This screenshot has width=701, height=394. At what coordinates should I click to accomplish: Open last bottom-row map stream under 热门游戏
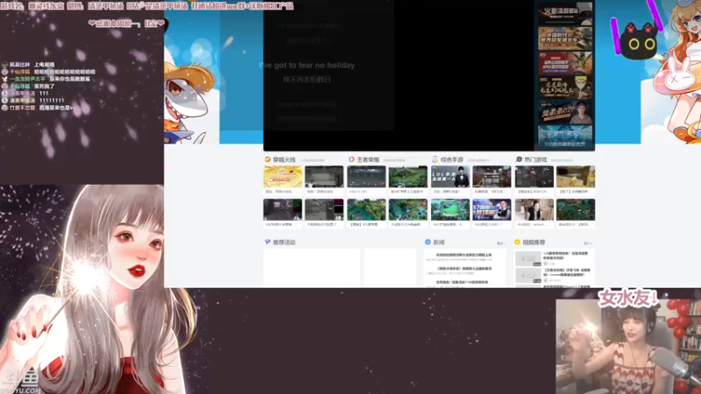576,209
